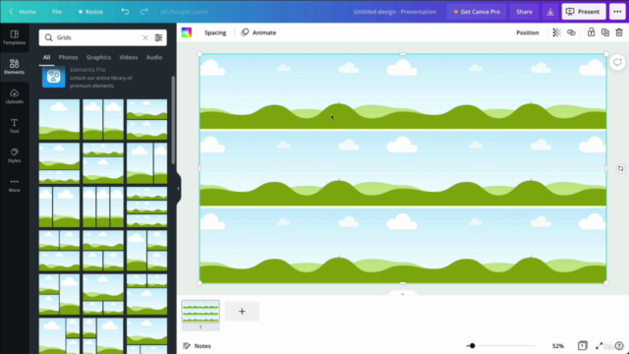The height and width of the screenshot is (354, 629).
Task: Open the Templates sidebar panel
Action: pos(15,37)
